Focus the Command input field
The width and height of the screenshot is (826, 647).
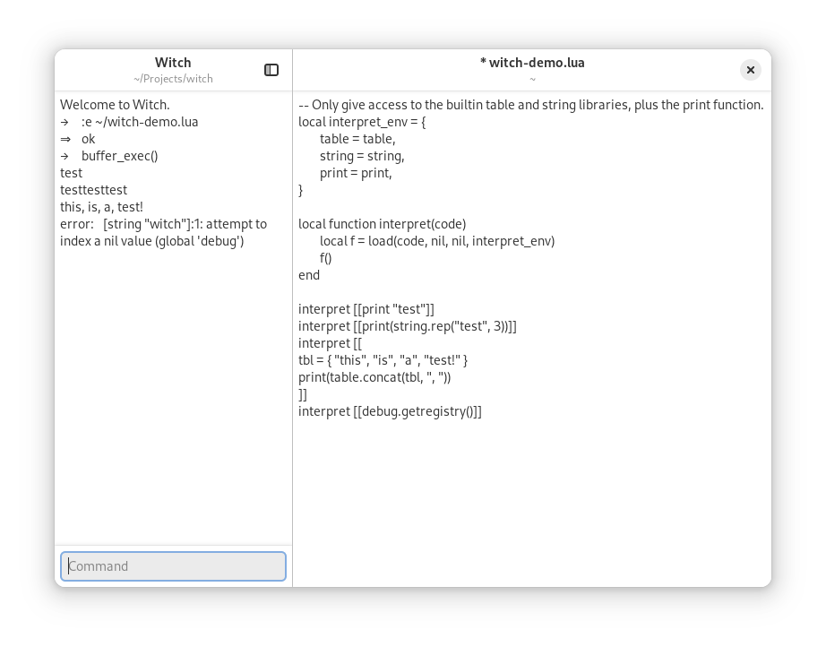point(173,566)
